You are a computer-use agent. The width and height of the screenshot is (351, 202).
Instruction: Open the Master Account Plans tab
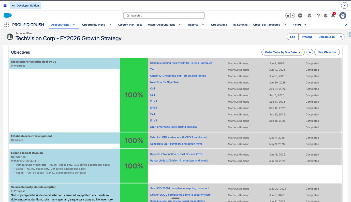point(162,25)
